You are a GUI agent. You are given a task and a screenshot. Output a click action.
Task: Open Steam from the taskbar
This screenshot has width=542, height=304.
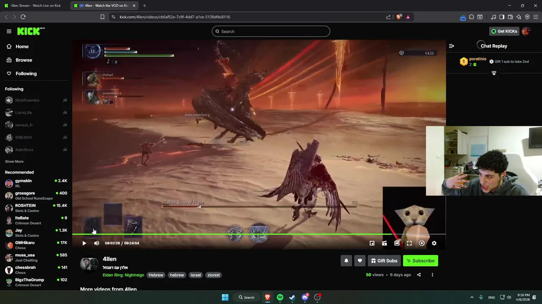click(x=292, y=297)
